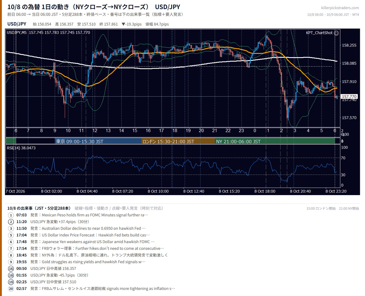365x296 pixels.
Task: Click the RSI 30 level label
Action: (x=343, y=175)
